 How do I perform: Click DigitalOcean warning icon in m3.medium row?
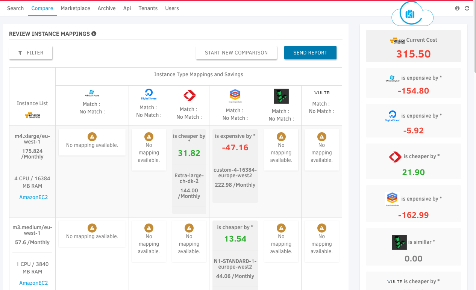[149, 228]
